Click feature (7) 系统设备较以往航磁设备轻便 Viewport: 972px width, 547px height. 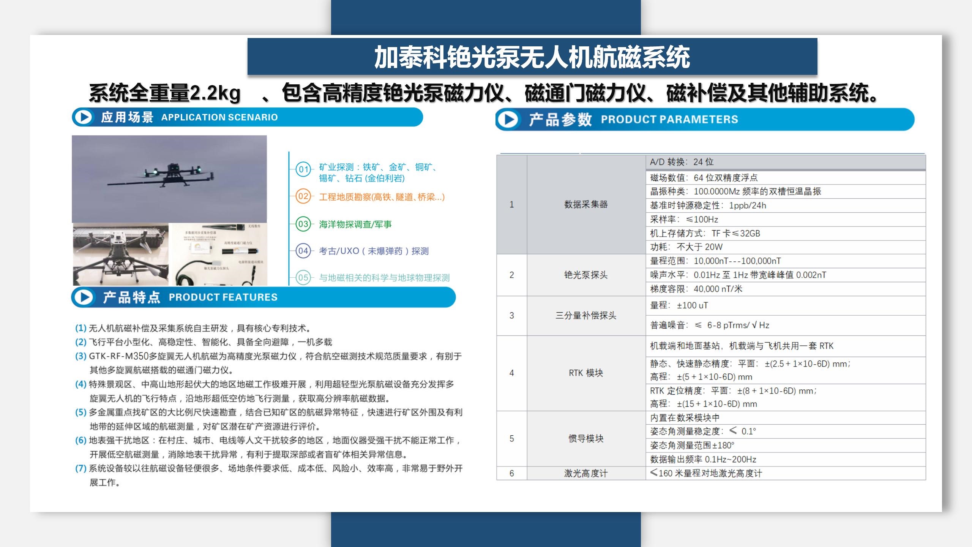click(x=269, y=476)
